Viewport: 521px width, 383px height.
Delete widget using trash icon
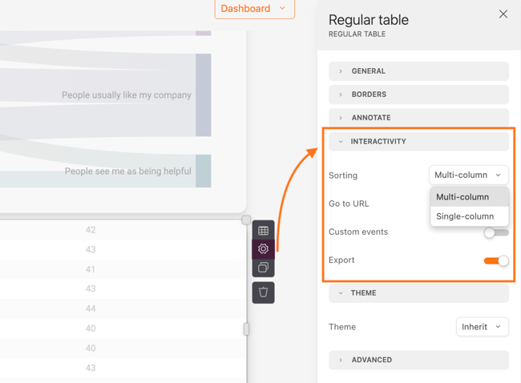[x=263, y=292]
